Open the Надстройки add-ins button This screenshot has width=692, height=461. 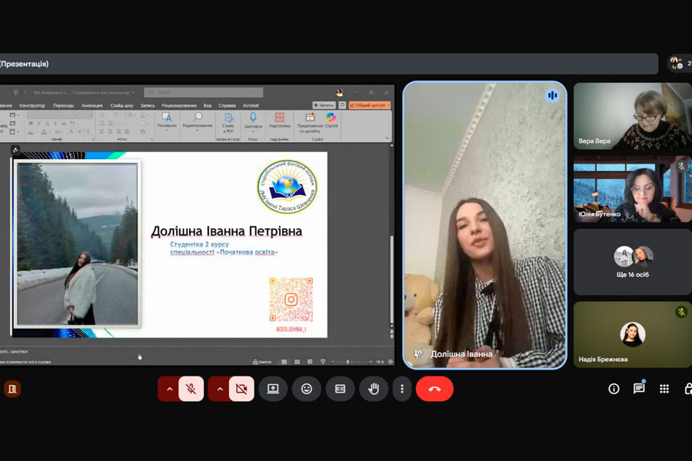click(x=279, y=121)
